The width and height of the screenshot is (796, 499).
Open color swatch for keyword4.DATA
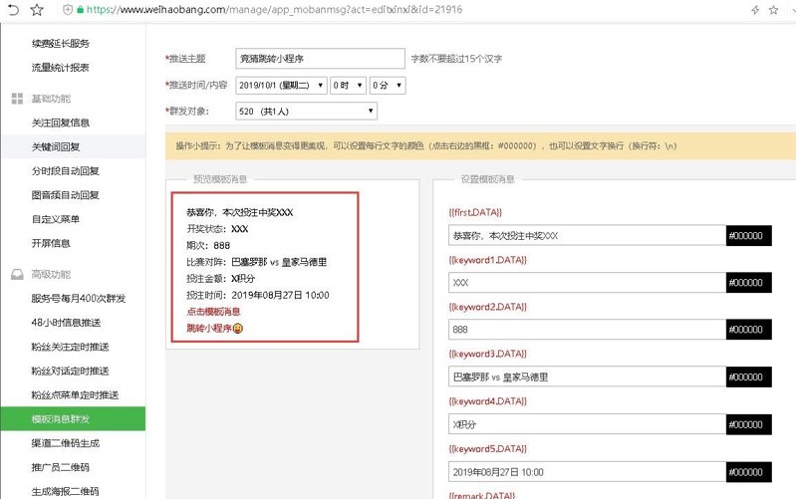(x=749, y=424)
